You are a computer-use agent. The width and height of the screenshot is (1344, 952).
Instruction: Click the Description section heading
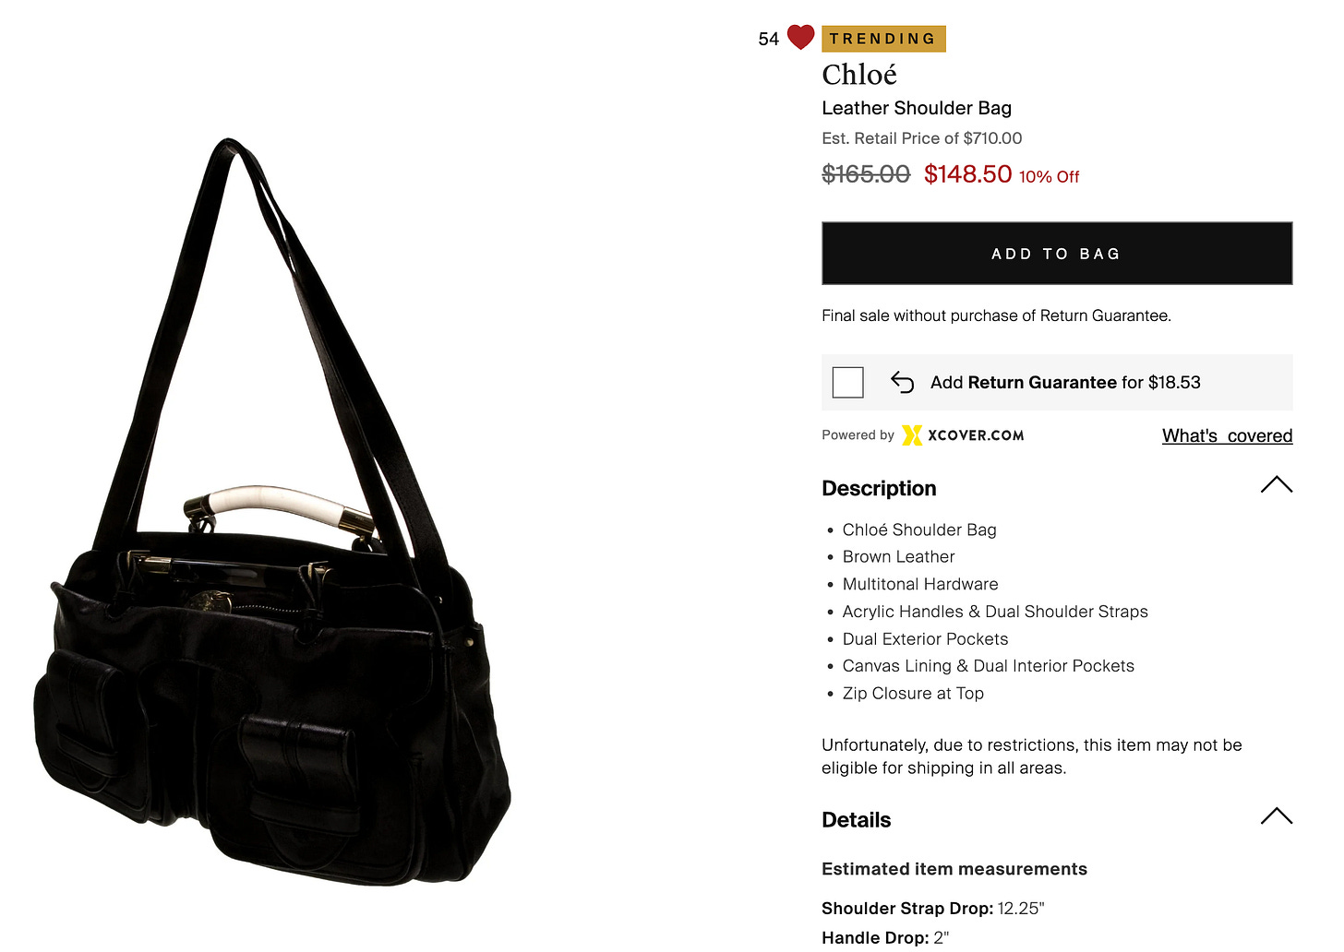coord(879,488)
